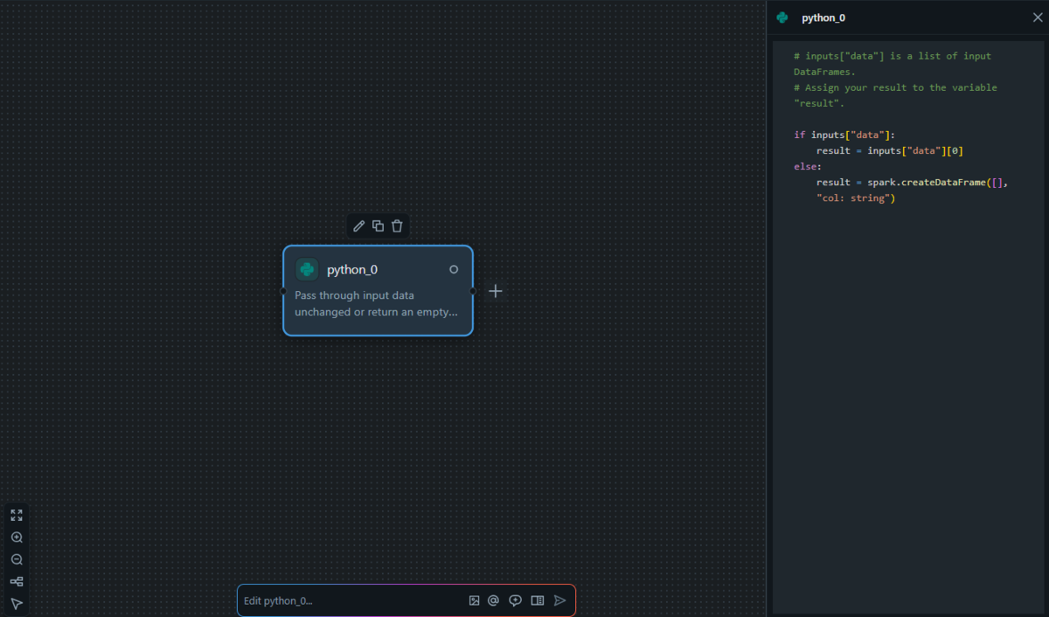Zoom in on the canvas

(x=17, y=537)
